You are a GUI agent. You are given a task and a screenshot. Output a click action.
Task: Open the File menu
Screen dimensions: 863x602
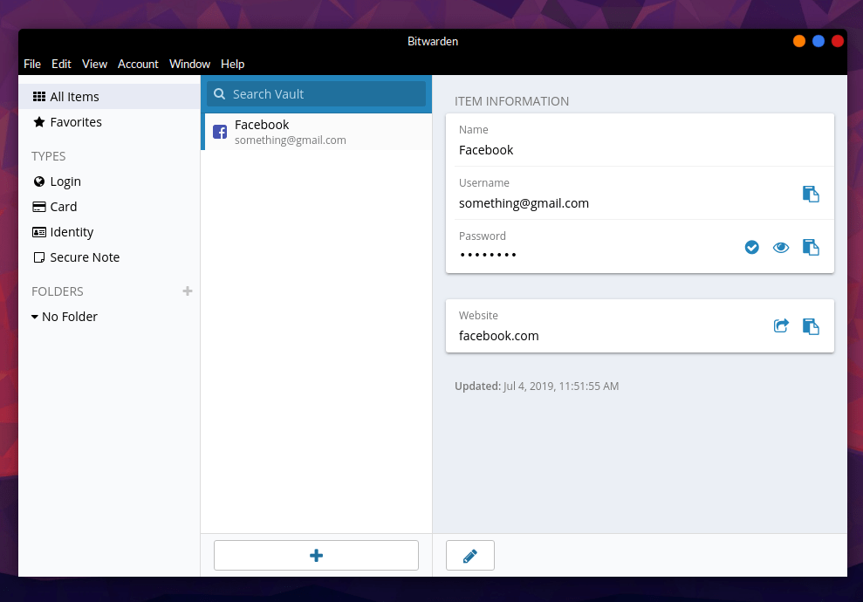point(32,64)
